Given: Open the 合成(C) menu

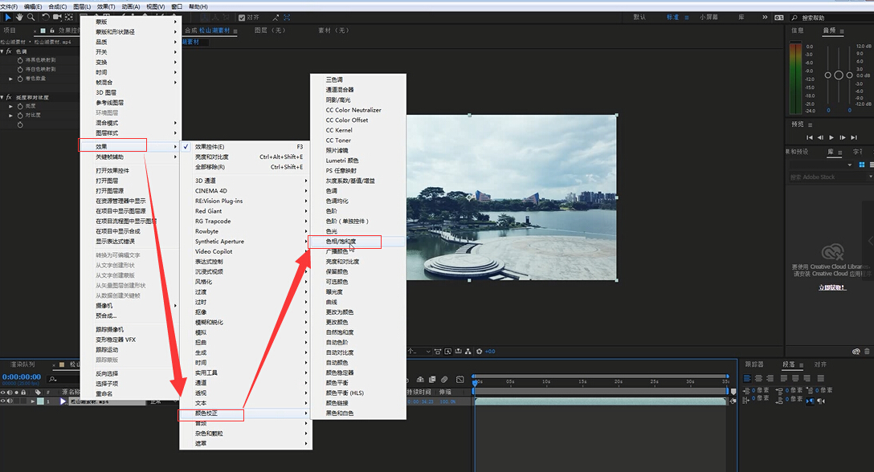Looking at the screenshot, I should (x=57, y=6).
